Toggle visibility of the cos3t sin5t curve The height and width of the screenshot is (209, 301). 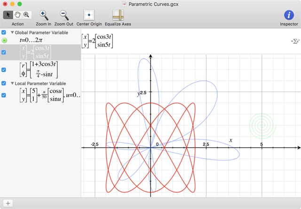tap(4, 52)
